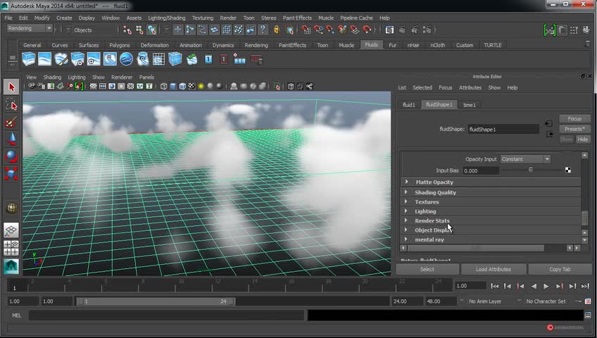The height and width of the screenshot is (338, 597).
Task: Expand the Textures section
Action: point(427,202)
